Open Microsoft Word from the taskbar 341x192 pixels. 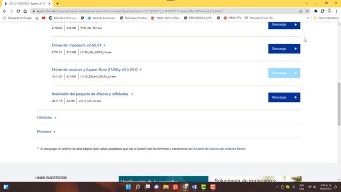194,187
